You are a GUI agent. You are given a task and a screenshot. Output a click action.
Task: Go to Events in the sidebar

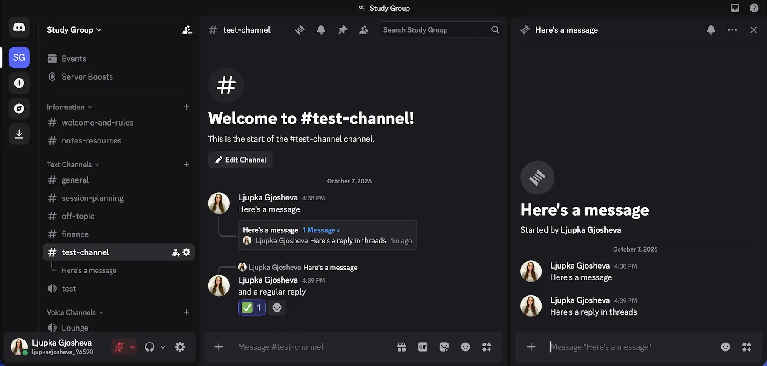119,59
